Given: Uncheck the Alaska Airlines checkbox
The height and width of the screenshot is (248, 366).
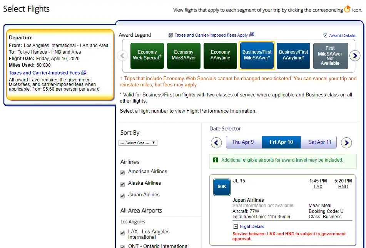Looking at the screenshot, I should pyautogui.click(x=122, y=184).
